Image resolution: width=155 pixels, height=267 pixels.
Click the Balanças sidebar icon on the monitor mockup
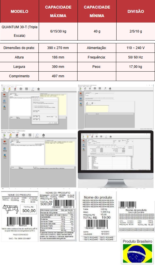(x=84, y=145)
